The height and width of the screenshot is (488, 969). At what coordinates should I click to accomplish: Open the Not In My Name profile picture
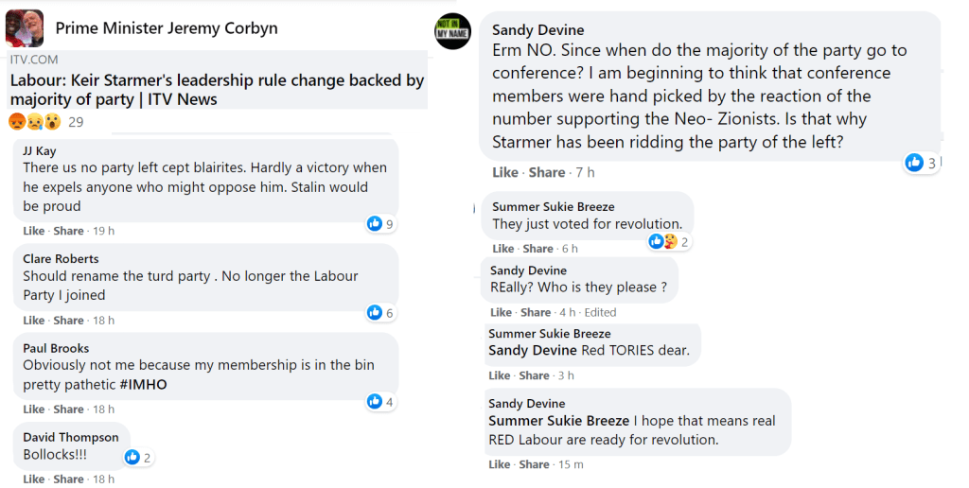452,31
